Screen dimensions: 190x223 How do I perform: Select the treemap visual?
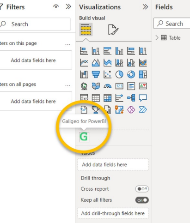click(143, 74)
